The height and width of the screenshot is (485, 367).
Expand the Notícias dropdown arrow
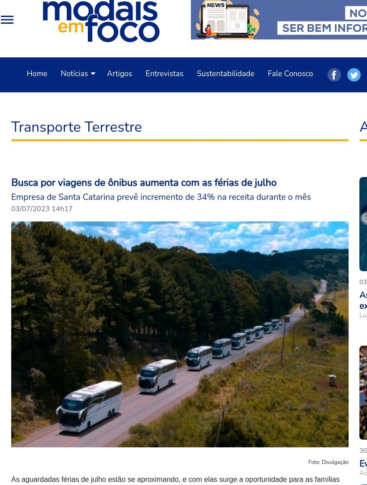coord(93,74)
